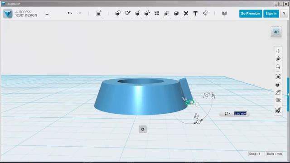The width and height of the screenshot is (290, 163).
Task: Redo the last undone action
Action: 79,13
